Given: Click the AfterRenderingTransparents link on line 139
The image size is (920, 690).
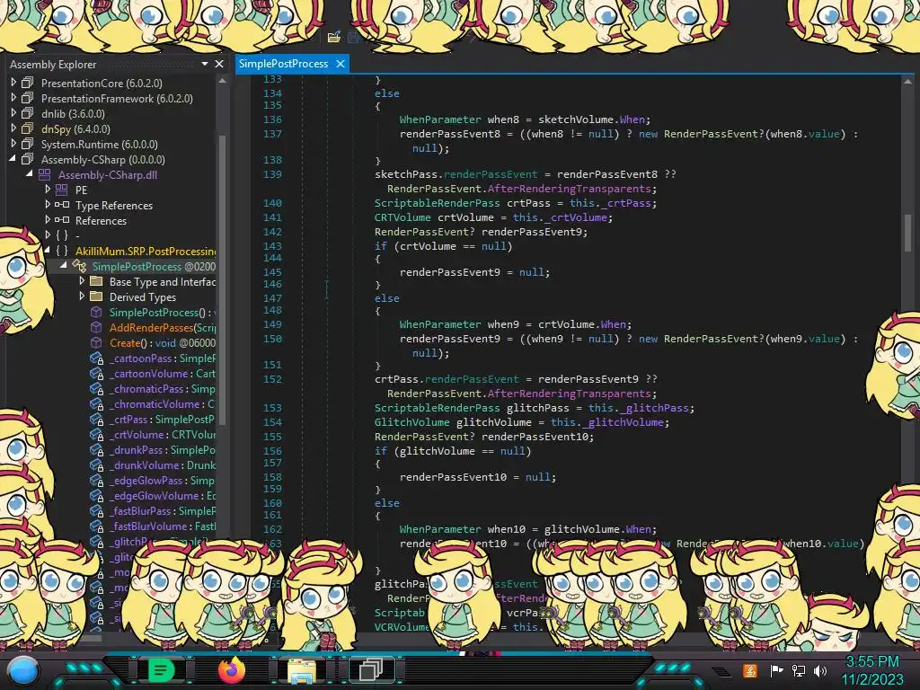Looking at the screenshot, I should [569, 189].
